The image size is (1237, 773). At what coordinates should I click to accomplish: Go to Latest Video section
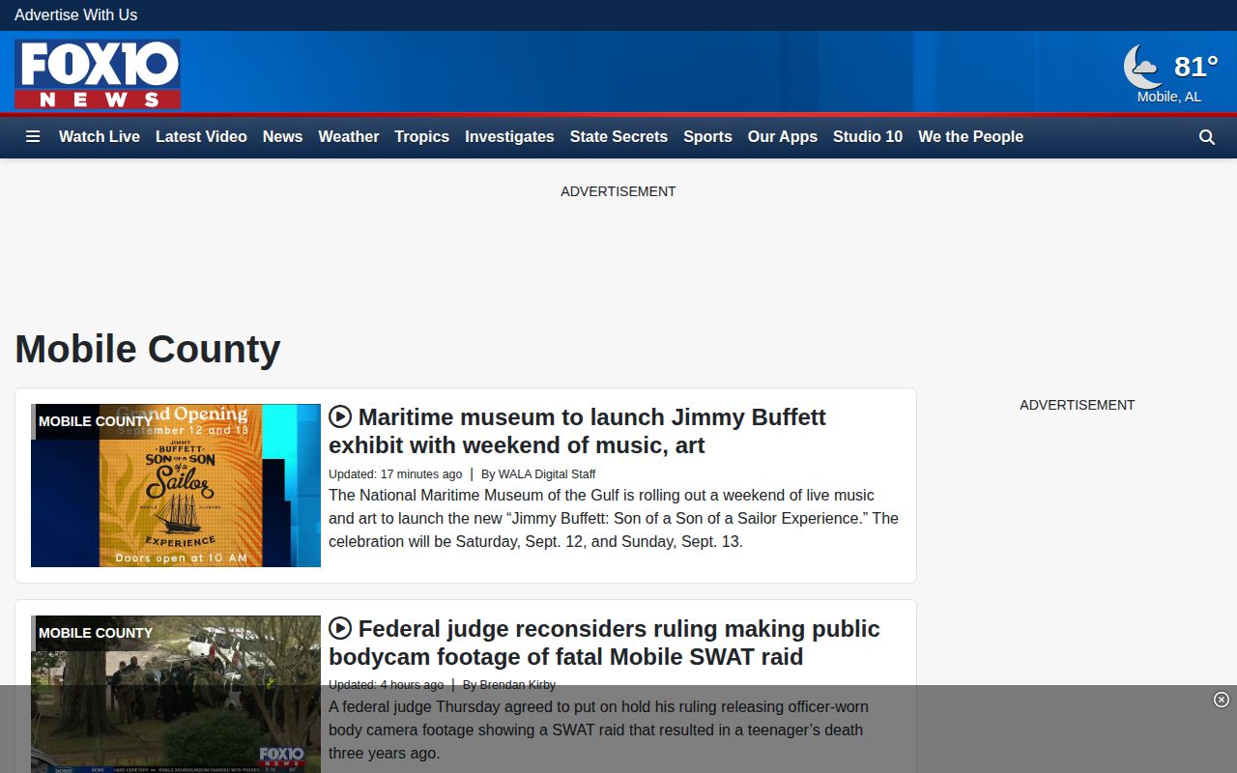pyautogui.click(x=201, y=137)
